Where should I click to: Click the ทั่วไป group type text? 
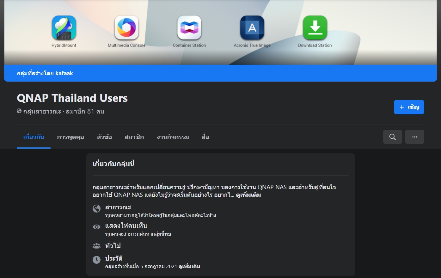[x=113, y=245]
